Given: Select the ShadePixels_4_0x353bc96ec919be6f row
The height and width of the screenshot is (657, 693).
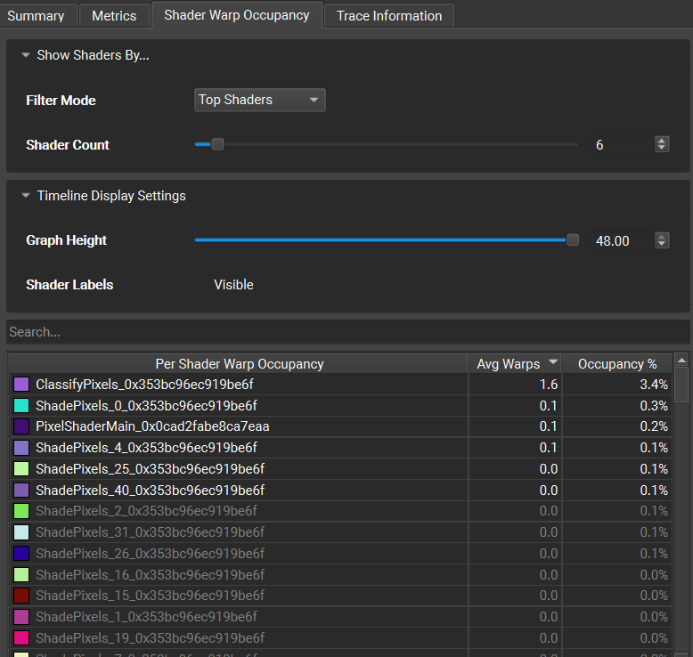Looking at the screenshot, I should pos(340,448).
